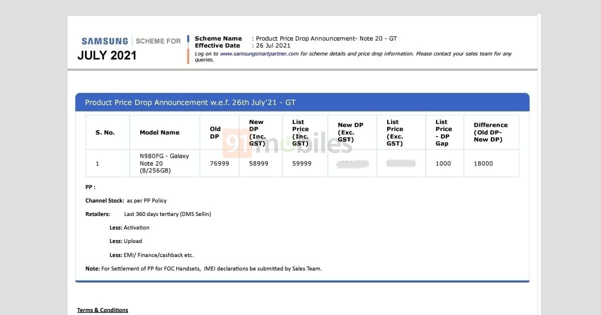
Task: Click the Samsung logo in header
Action: (105, 41)
